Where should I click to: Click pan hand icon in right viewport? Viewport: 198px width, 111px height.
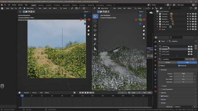pos(144,31)
